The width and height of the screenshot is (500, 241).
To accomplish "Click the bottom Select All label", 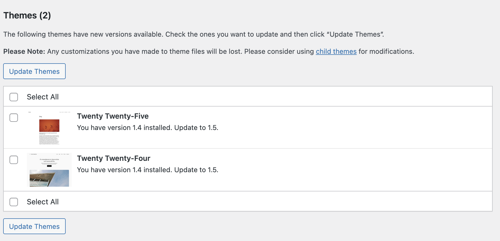I will pos(43,202).
